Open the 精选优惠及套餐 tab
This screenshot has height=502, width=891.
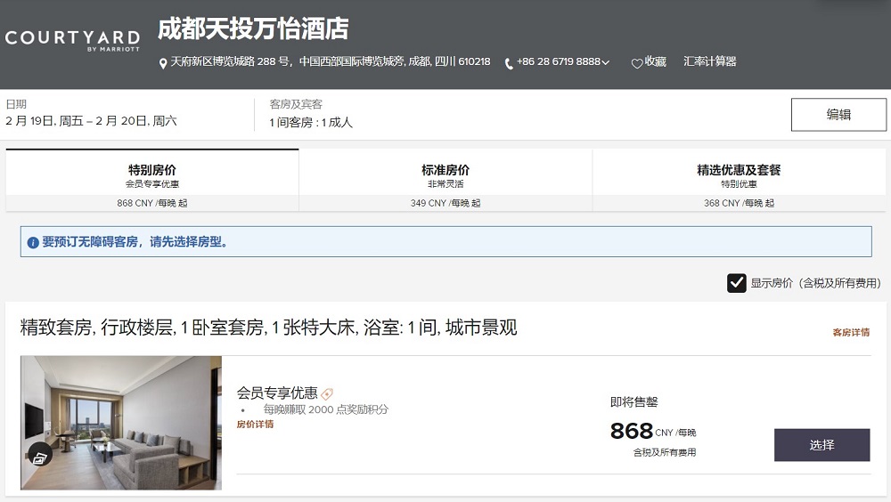click(739, 180)
